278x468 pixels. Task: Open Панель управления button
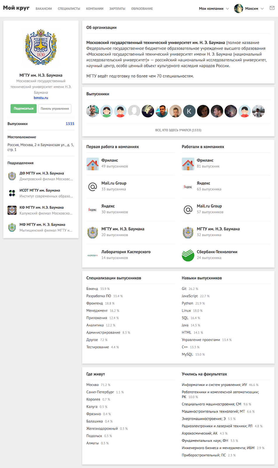point(55,109)
